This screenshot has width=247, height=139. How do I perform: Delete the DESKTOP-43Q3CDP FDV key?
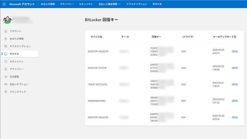[235, 117]
